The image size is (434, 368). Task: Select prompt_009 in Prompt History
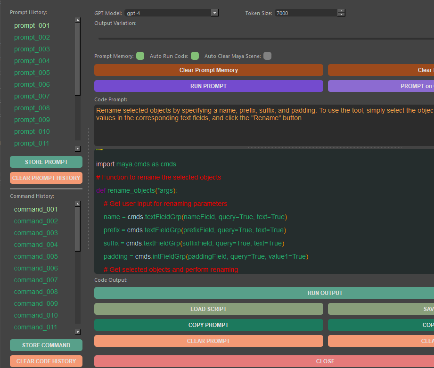(x=32, y=120)
